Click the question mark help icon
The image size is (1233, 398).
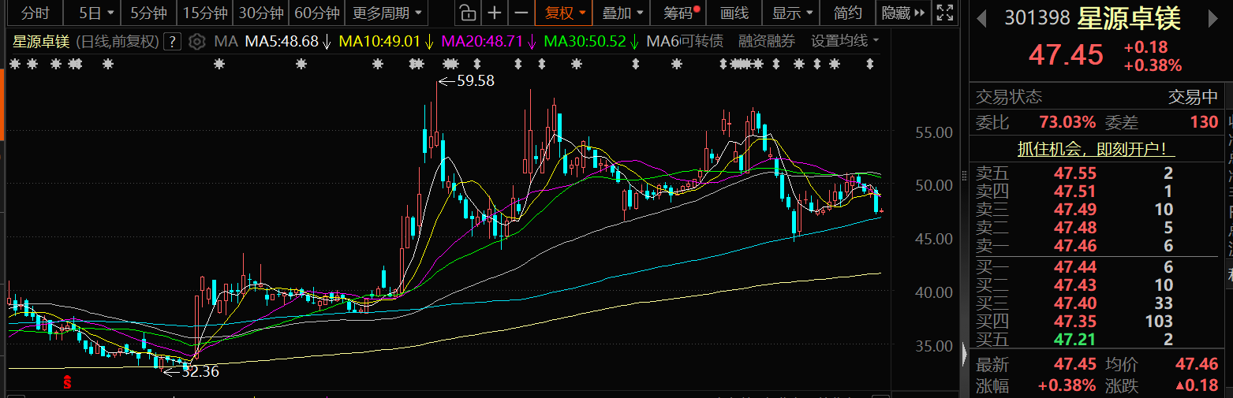[174, 42]
